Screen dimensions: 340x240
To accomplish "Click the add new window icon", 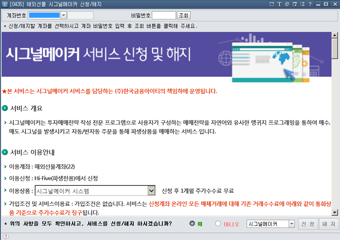I will (x=295, y=4).
